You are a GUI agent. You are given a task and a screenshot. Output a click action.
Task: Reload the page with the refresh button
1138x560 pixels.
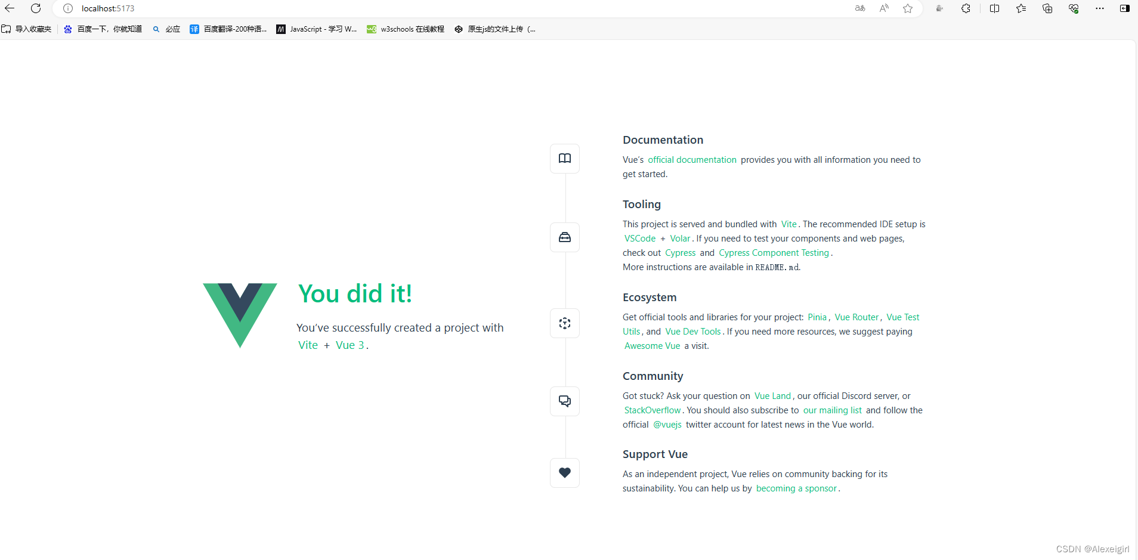click(x=36, y=8)
